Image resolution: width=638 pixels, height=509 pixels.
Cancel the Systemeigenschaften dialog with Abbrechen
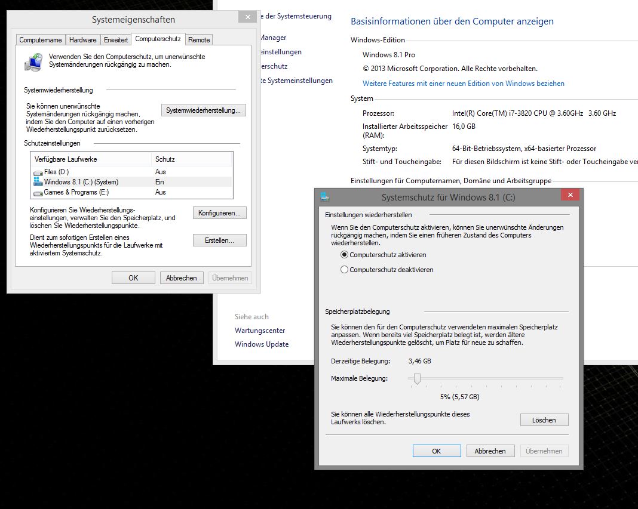[182, 277]
